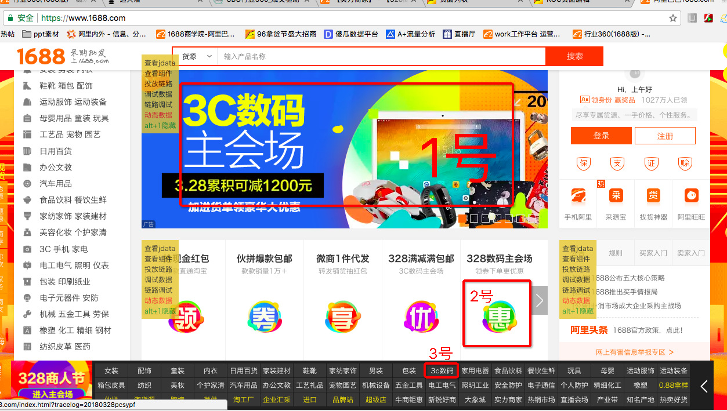Click the 搜索 search button
The width and height of the screenshot is (727, 411).
pyautogui.click(x=574, y=56)
